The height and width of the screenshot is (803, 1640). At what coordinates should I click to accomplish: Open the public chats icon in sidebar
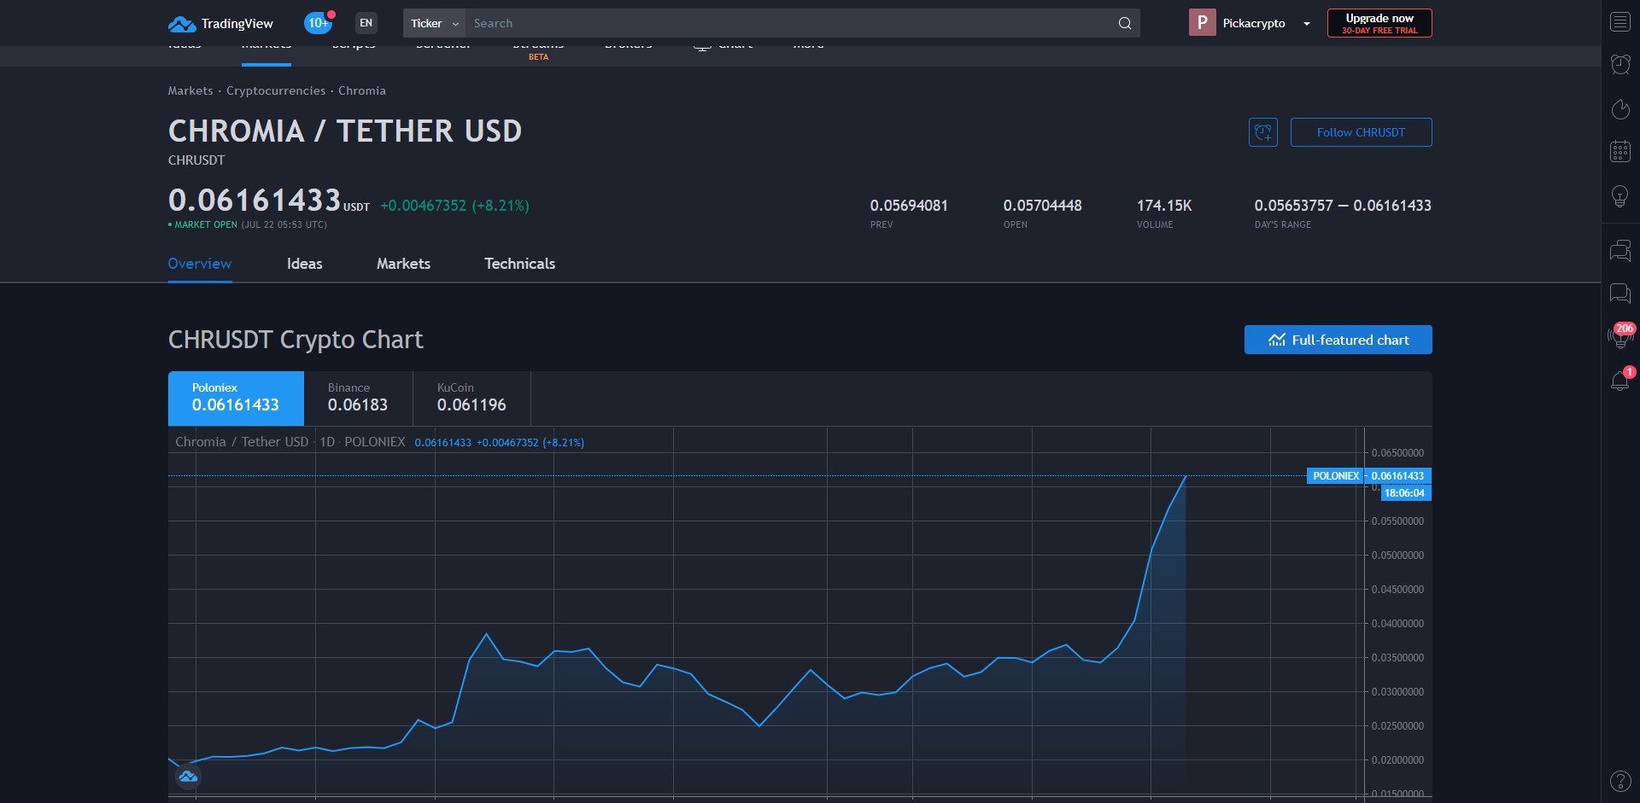pos(1619,250)
